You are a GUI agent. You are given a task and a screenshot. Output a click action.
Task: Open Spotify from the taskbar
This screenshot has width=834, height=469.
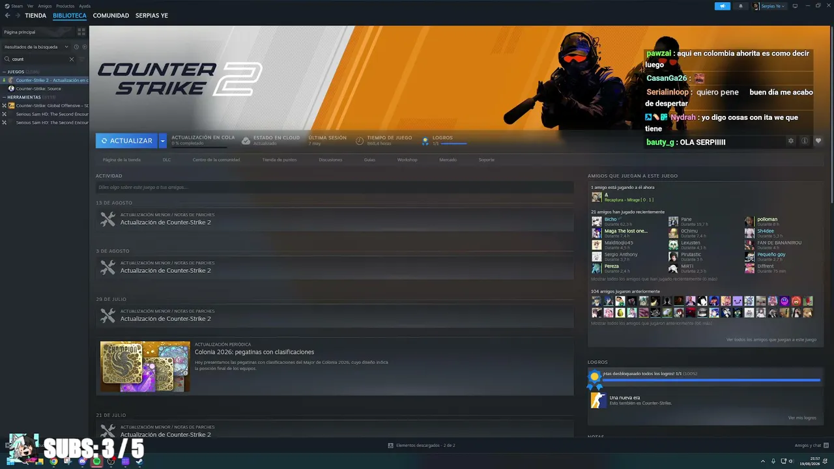tap(96, 461)
